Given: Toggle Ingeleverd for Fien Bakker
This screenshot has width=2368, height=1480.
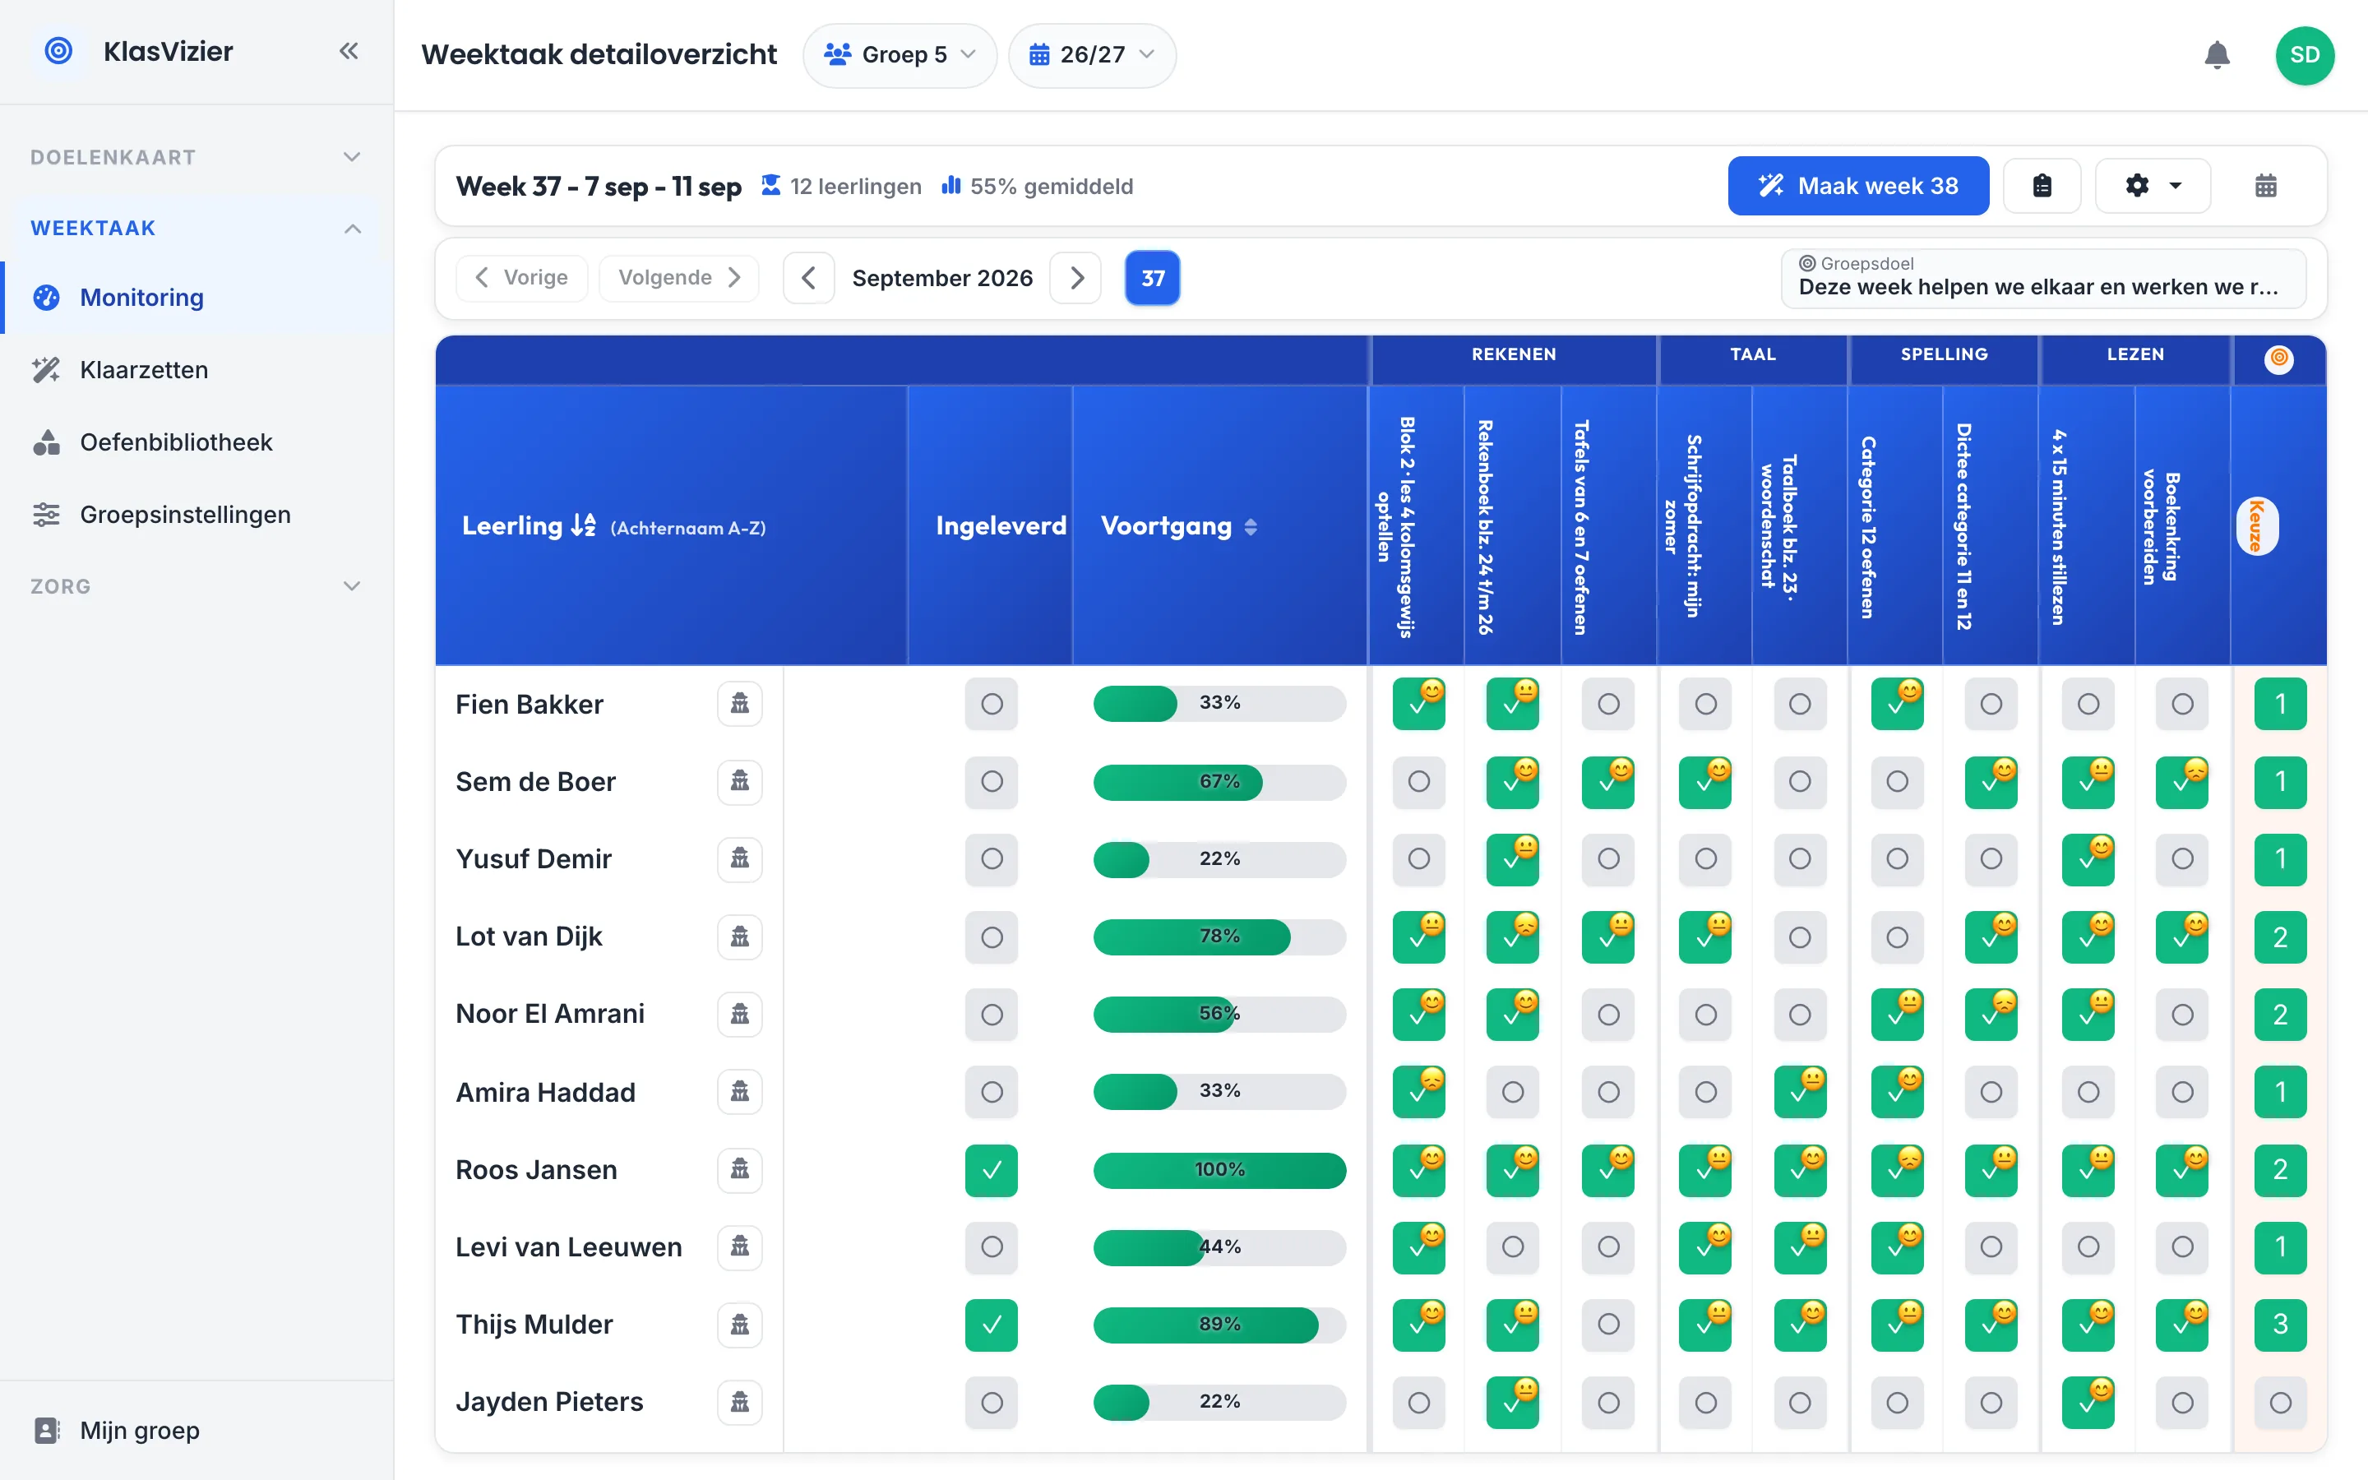Looking at the screenshot, I should pyautogui.click(x=992, y=704).
